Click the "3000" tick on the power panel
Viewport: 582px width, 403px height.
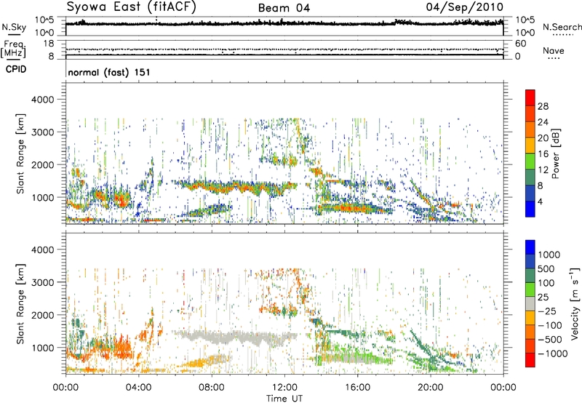click(x=44, y=132)
